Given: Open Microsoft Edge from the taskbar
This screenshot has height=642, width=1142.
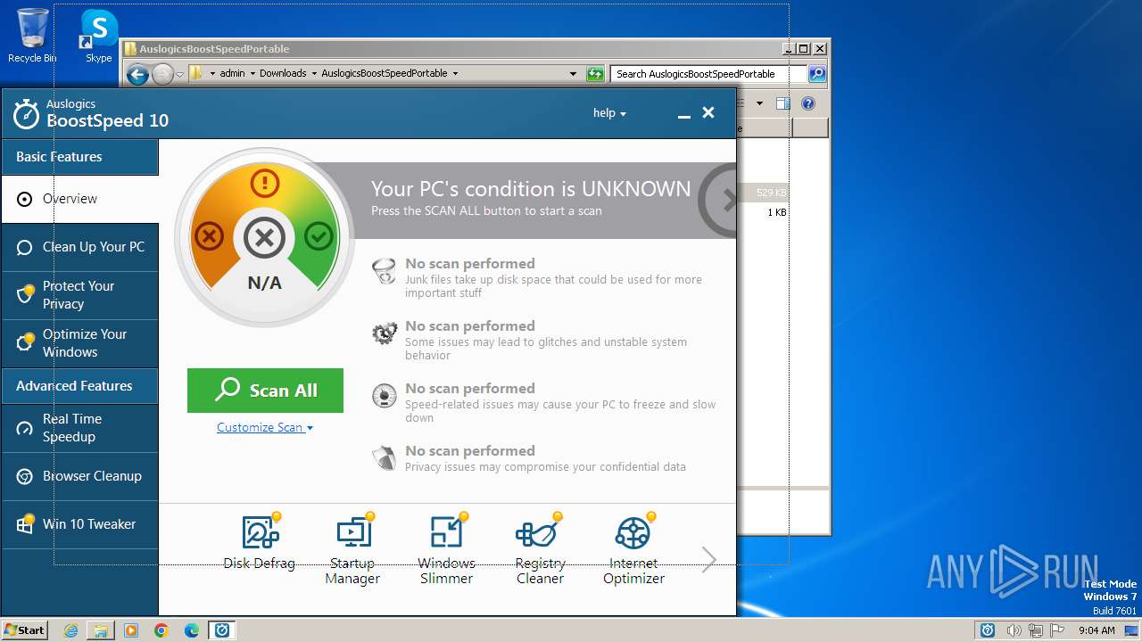Looking at the screenshot, I should [x=192, y=630].
